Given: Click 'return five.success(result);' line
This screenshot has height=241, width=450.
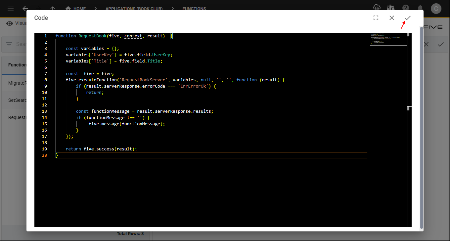Looking at the screenshot, I should 101,149.
